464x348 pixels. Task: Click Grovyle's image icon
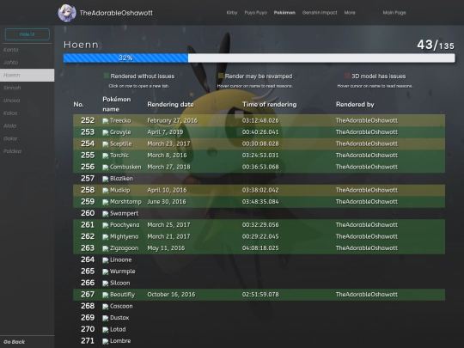[106, 132]
